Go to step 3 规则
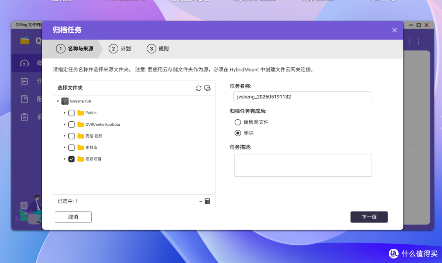The width and height of the screenshot is (442, 263). pos(158,49)
